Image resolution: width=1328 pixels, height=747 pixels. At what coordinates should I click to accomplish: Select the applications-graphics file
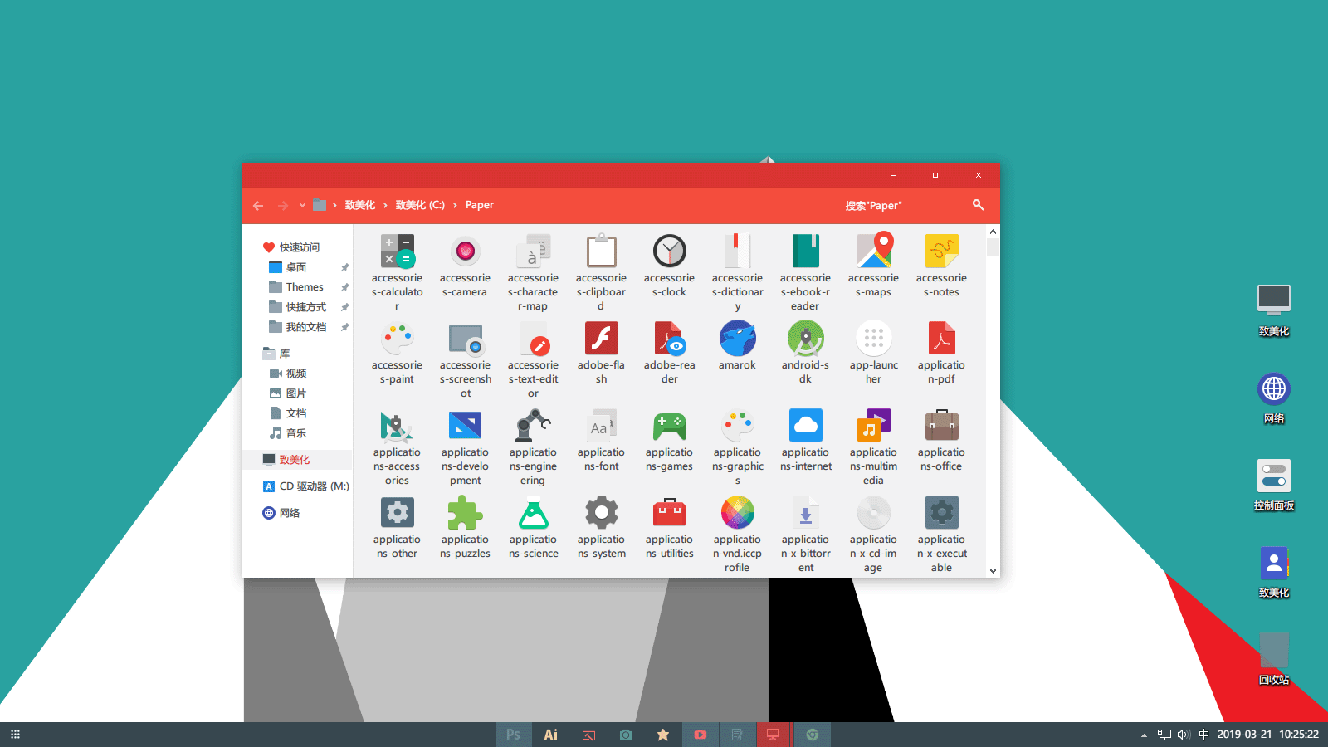click(x=737, y=446)
